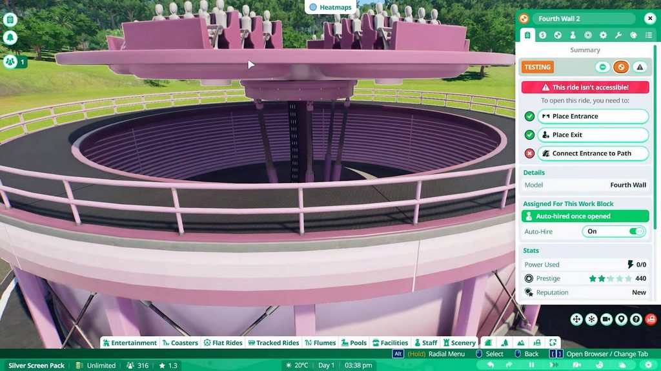
Task: Click 'Auto-hired once opened' staff banner
Action: 585,216
